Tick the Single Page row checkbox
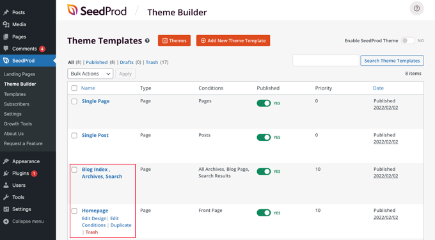 point(74,101)
